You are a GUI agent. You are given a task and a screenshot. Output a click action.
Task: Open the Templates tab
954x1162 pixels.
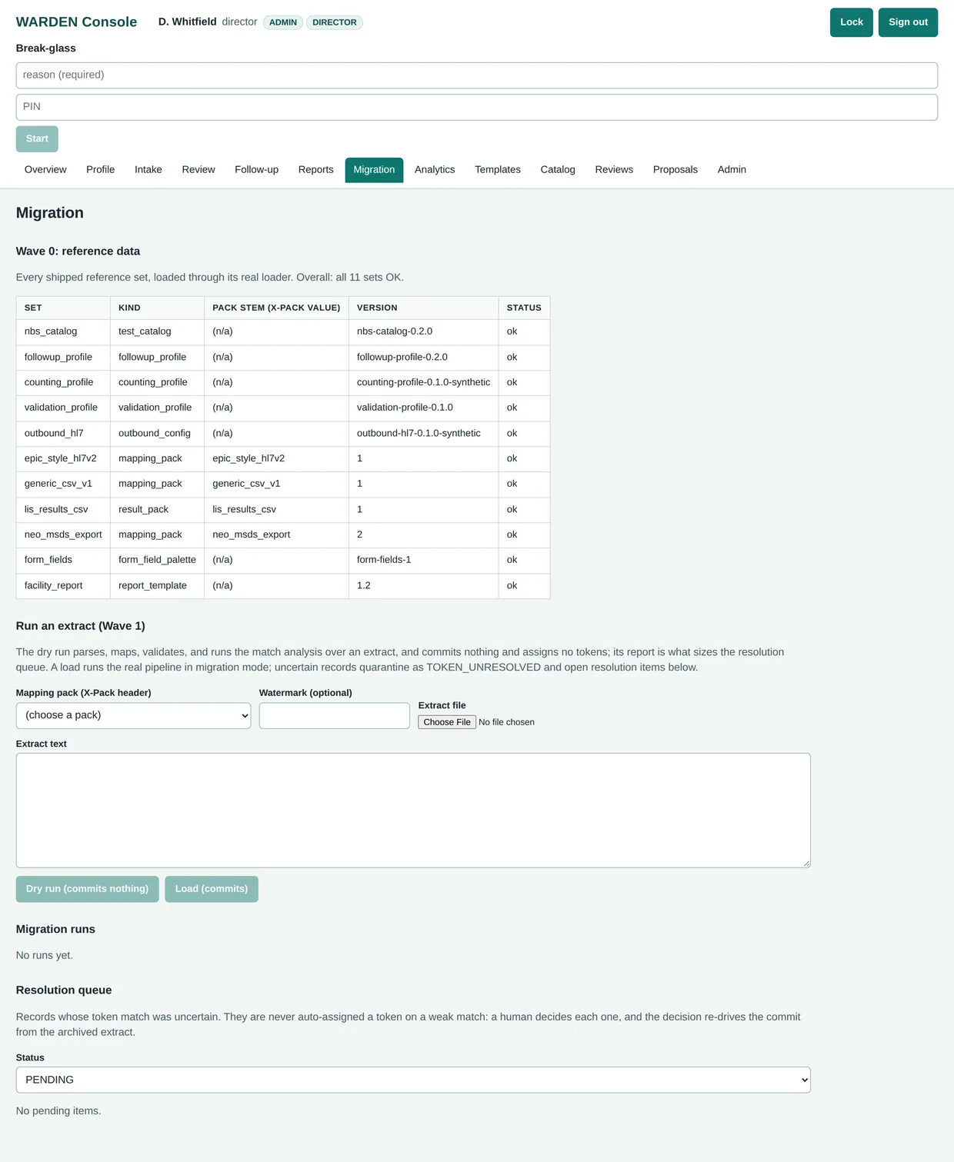498,170
